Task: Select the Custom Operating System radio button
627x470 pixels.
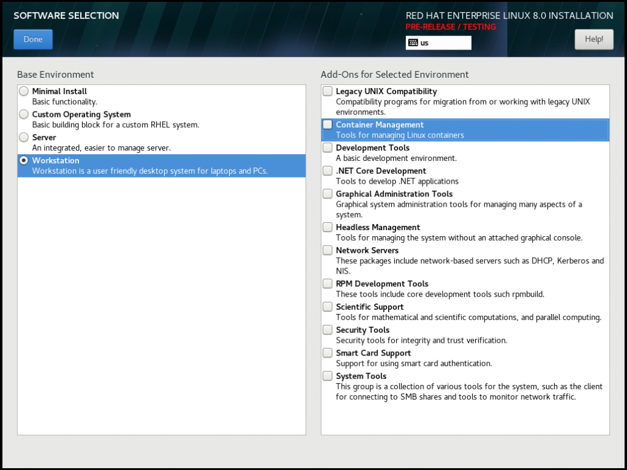Action: pos(24,114)
